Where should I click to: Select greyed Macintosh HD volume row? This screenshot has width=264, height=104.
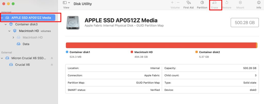point(33,37)
